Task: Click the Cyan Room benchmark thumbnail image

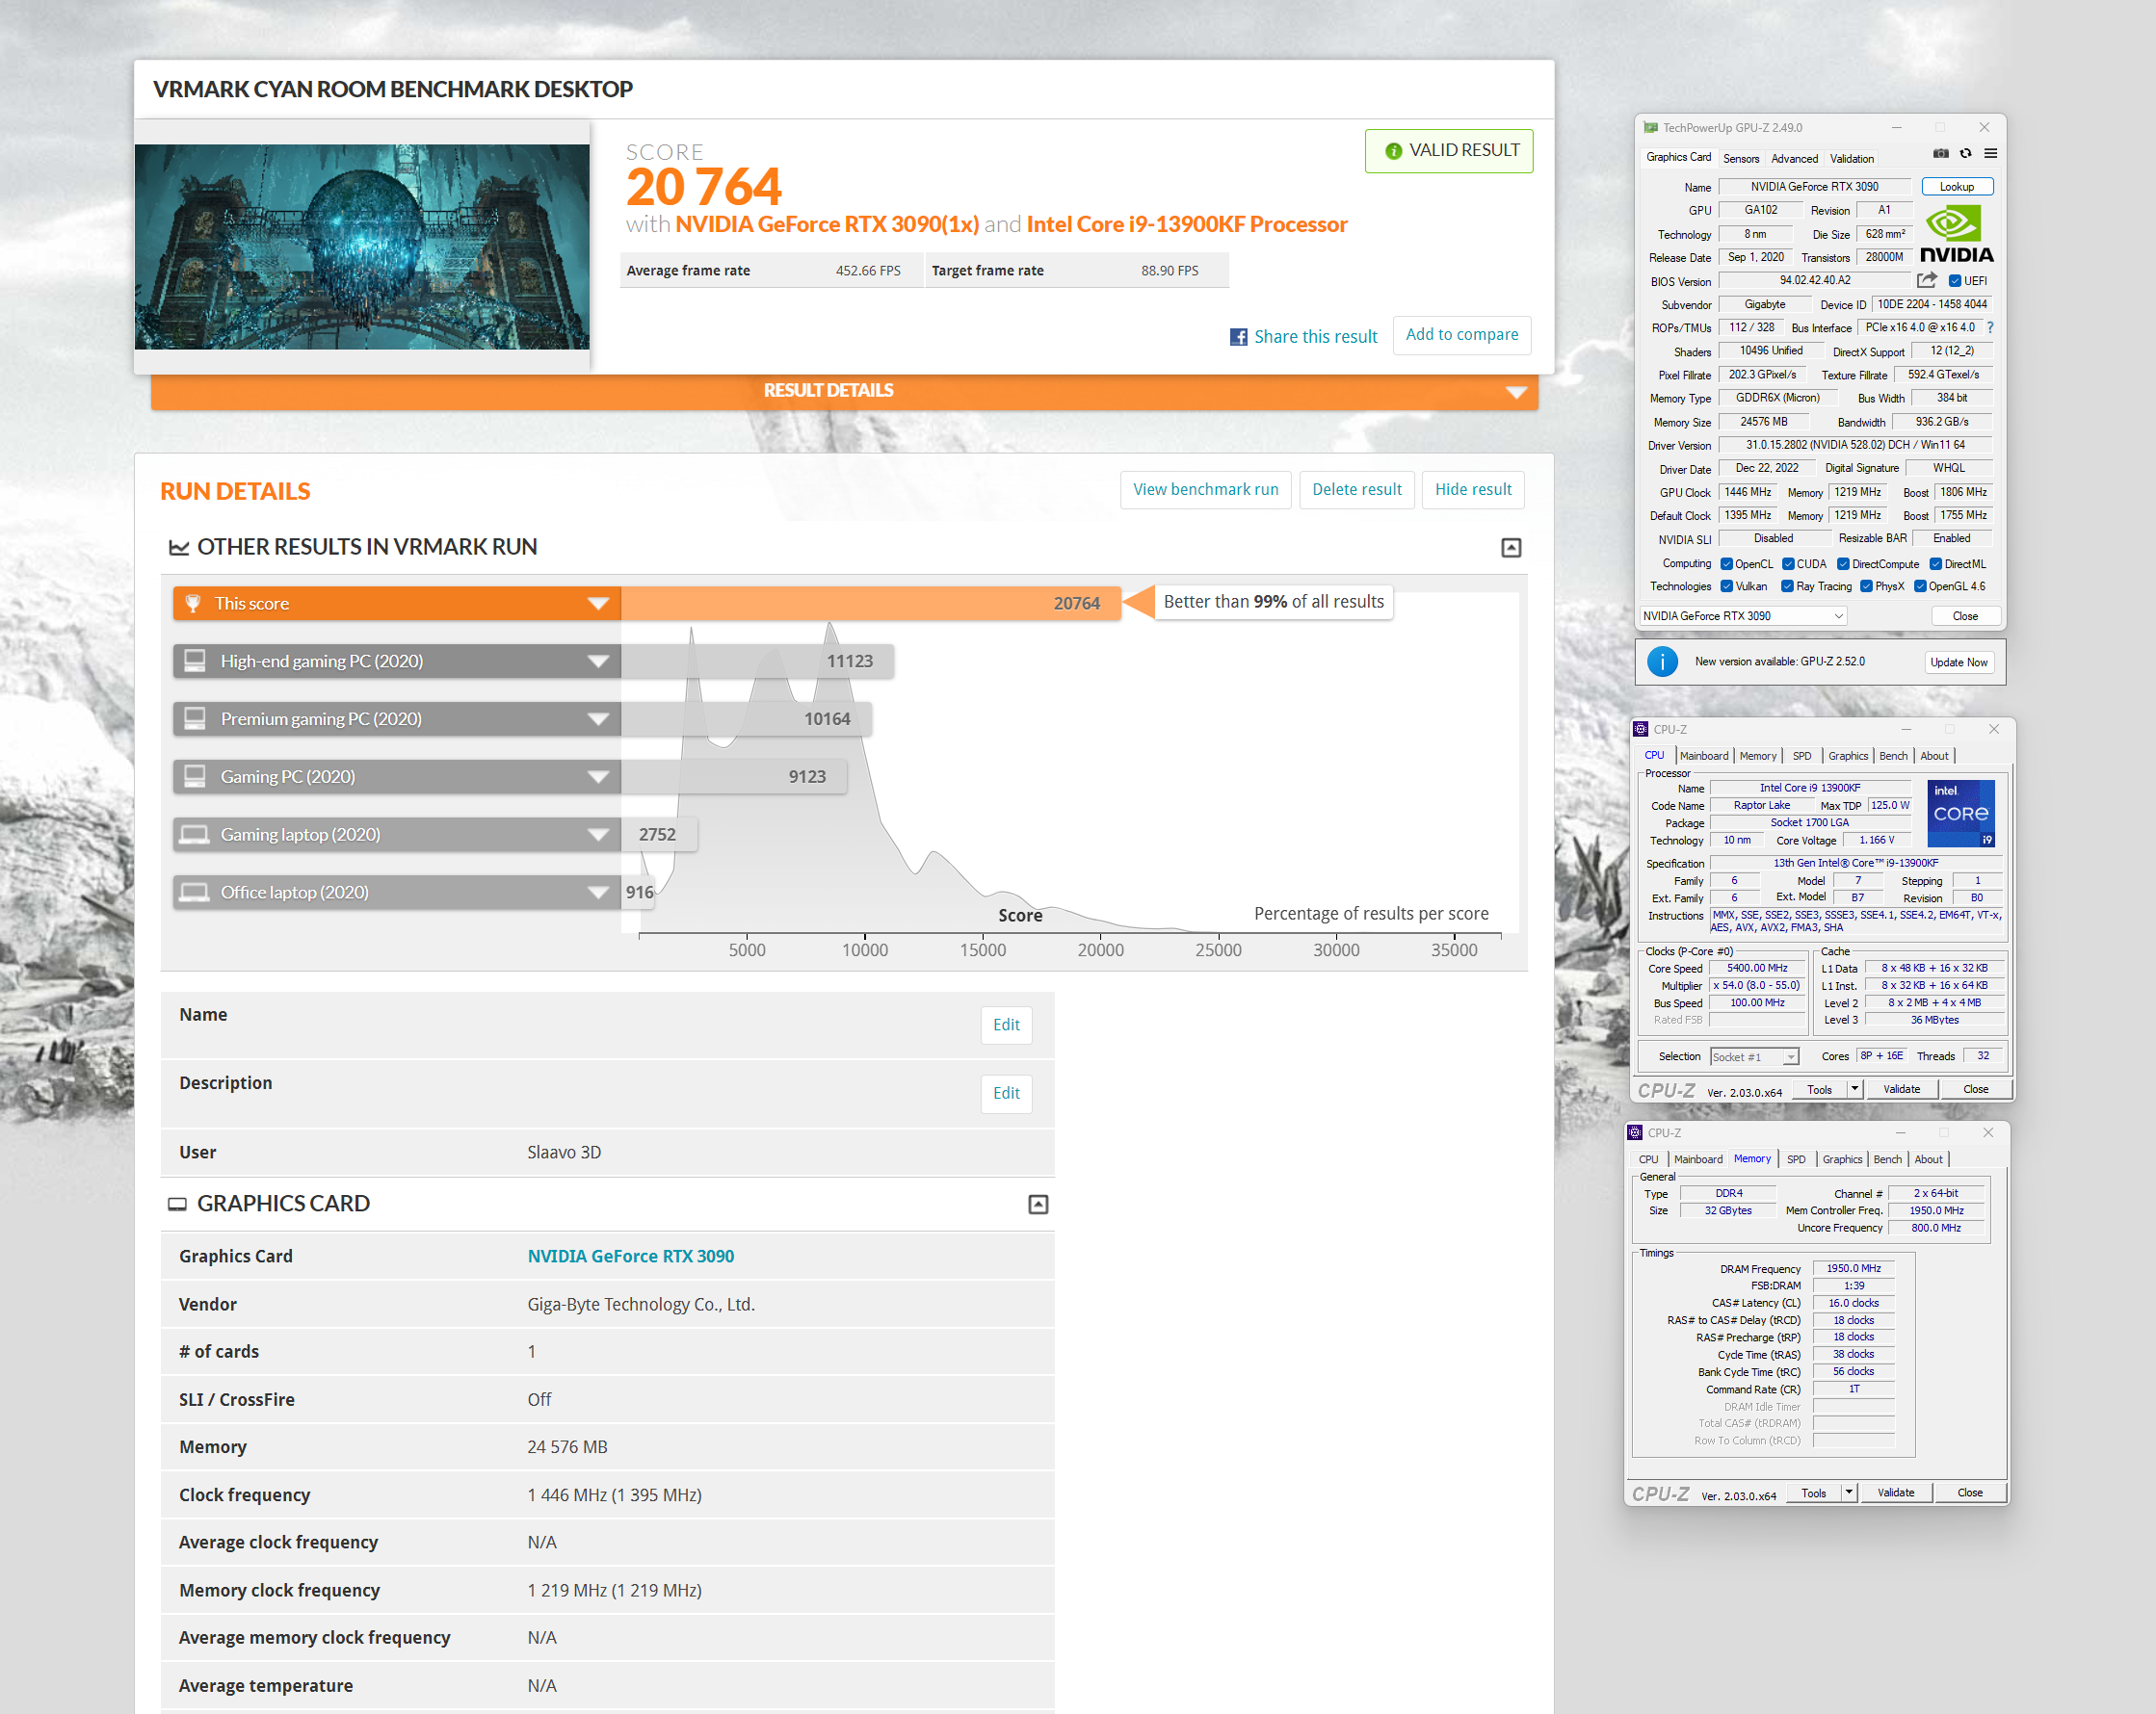Action: pos(362,247)
